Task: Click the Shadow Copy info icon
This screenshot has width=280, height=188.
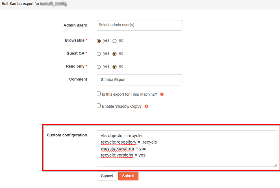Action: (146, 106)
